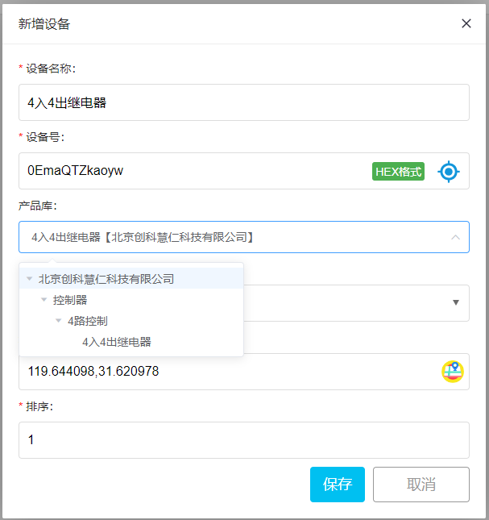Image resolution: width=489 pixels, height=520 pixels.
Task: Select 北京创科慧仁科技有限公司 tree node
Action: 106,279
